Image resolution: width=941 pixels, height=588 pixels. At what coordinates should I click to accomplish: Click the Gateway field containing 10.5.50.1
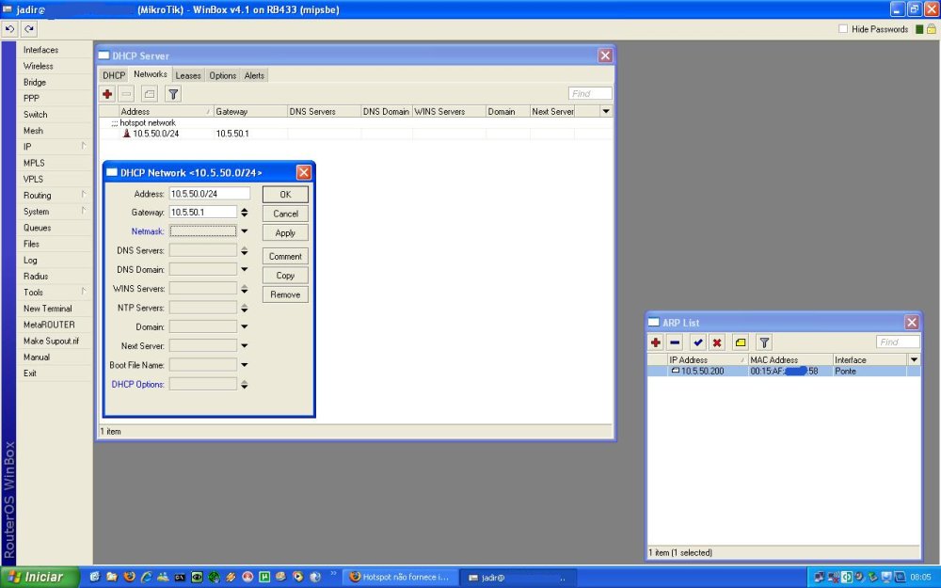203,212
